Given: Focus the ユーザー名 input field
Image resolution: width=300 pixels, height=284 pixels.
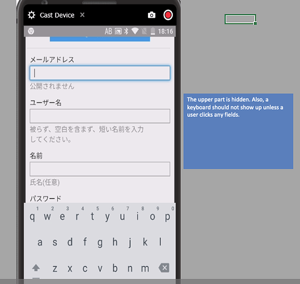Looking at the screenshot, I should coord(100,116).
